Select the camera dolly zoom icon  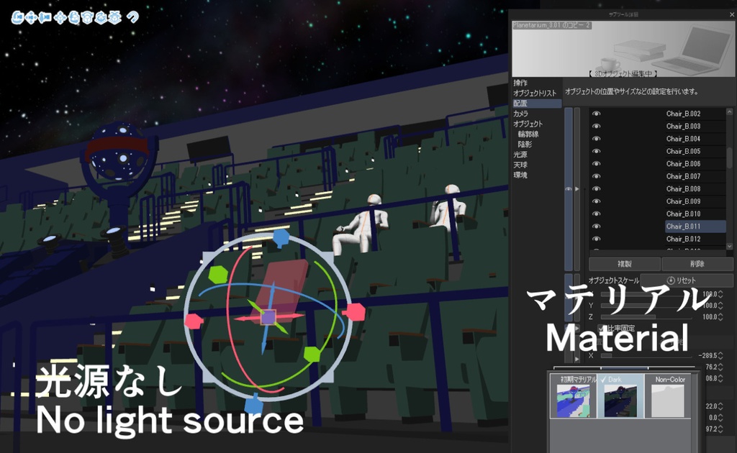[44, 17]
